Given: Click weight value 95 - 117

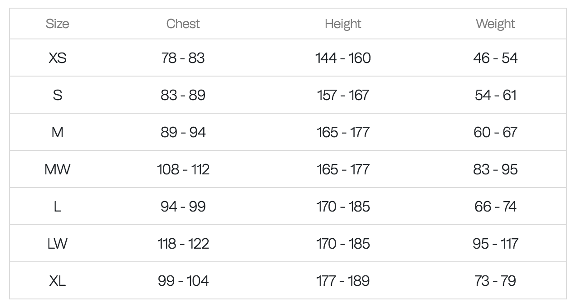Looking at the screenshot, I should point(495,244).
